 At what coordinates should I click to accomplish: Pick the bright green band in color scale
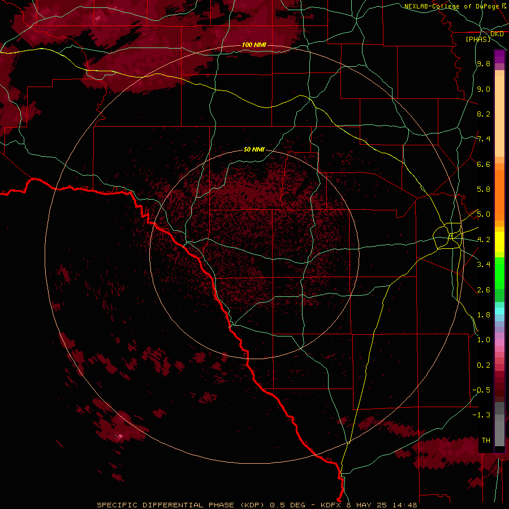point(499,273)
